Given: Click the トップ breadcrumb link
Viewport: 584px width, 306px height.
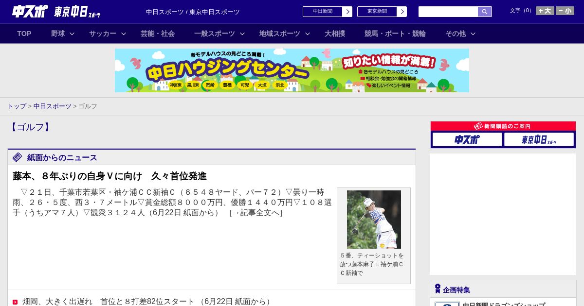Looking at the screenshot, I should (x=17, y=106).
